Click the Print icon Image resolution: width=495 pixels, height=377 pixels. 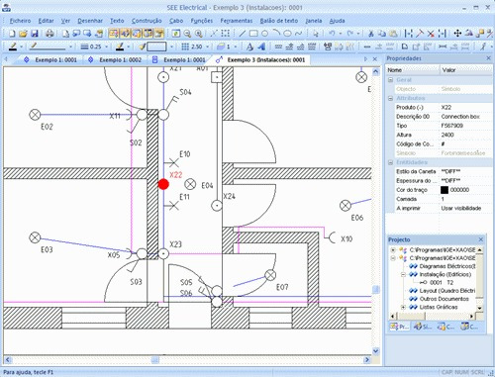click(x=49, y=34)
